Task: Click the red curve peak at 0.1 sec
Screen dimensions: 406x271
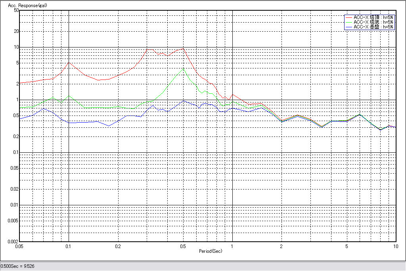Action: [69, 62]
